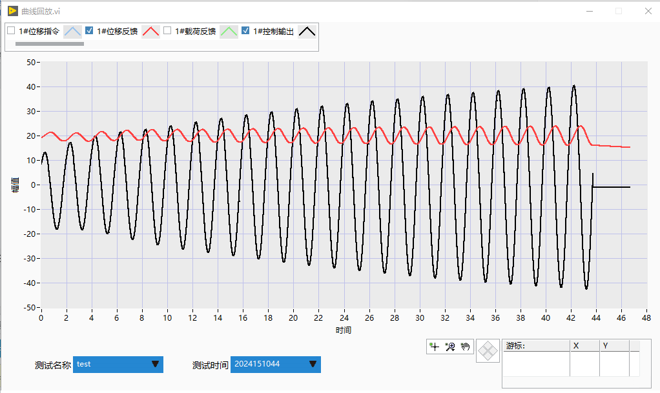This screenshot has width=660, height=393.
Task: Click the Y column header in cursor table
Action: [x=614, y=346]
